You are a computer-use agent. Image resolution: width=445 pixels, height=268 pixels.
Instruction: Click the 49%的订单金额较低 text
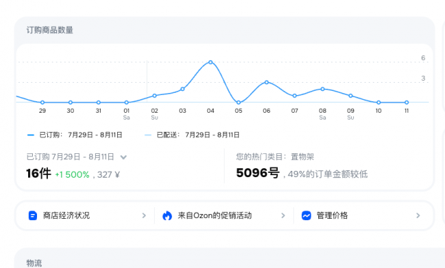click(x=328, y=174)
